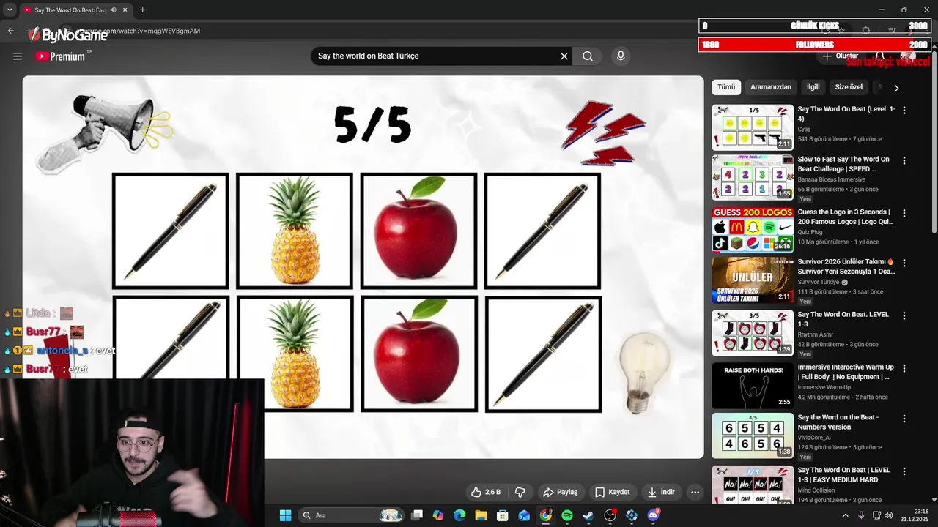Open options for Slow to Fast Say The Word video

click(904, 160)
